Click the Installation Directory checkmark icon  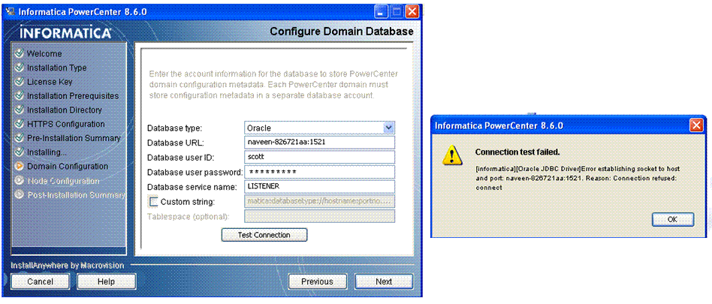pos(19,110)
